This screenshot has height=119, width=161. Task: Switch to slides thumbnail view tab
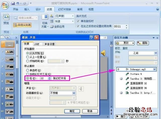[x=2, y=38]
